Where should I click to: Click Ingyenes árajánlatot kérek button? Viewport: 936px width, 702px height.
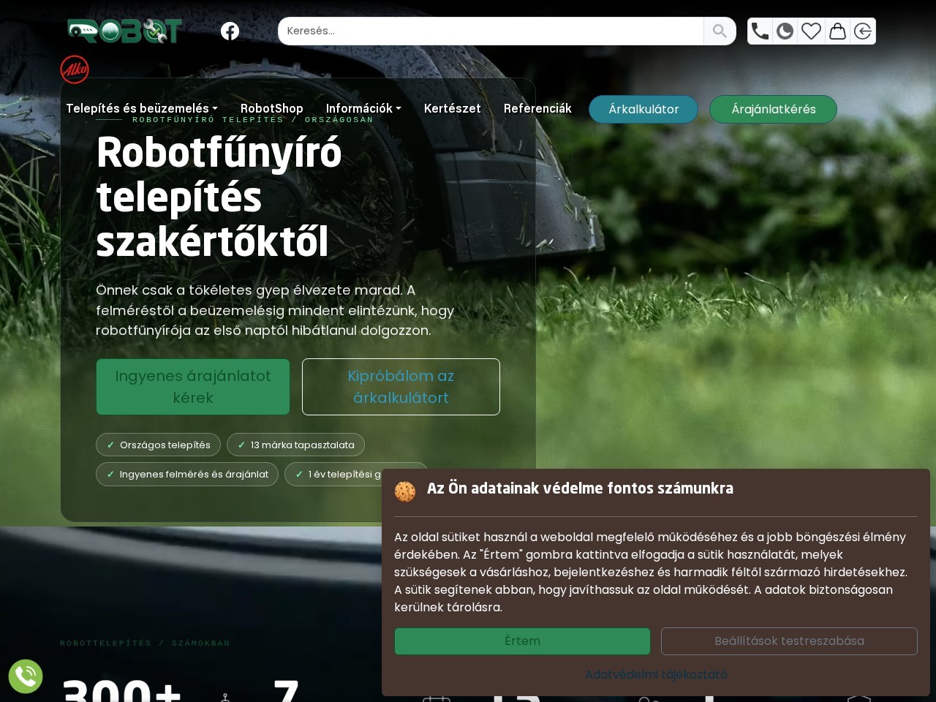pos(193,387)
